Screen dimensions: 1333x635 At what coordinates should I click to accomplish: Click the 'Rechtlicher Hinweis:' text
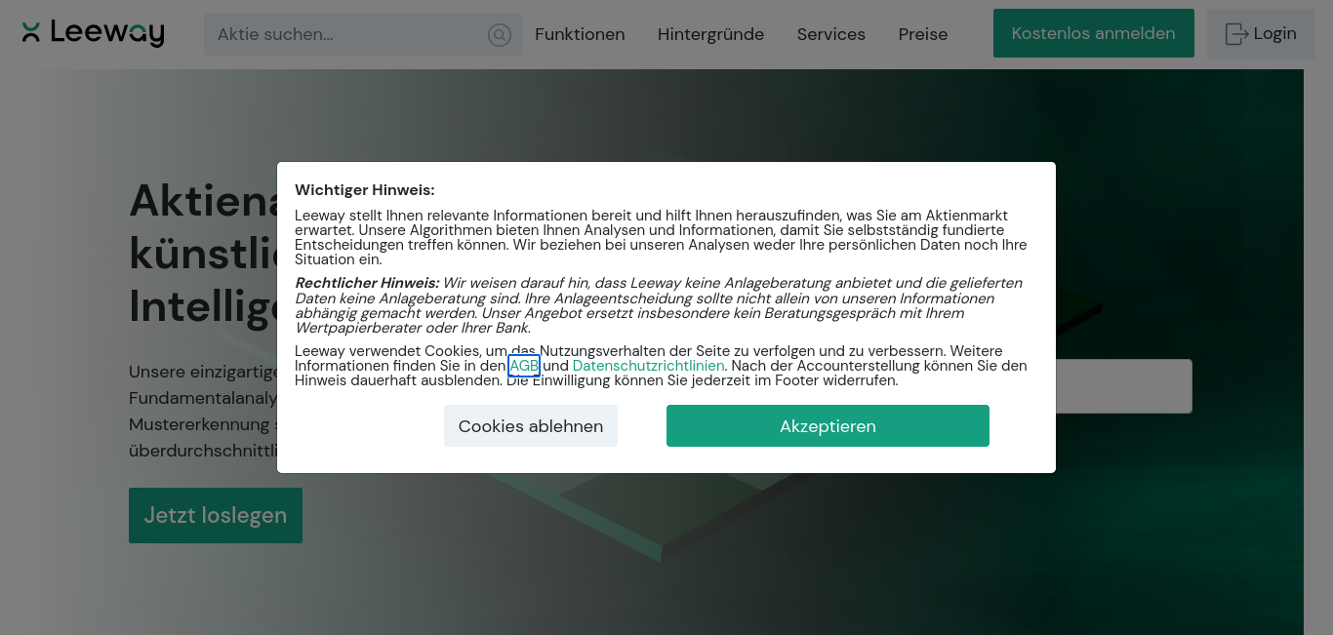(x=367, y=283)
